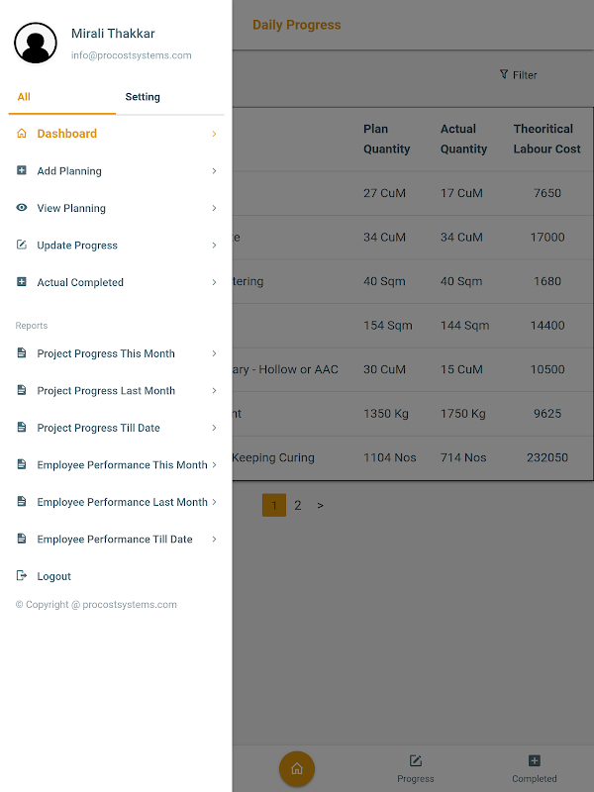Click the Add Planning plus icon

coord(22,171)
